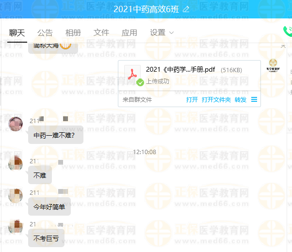Click the red PDF file icon
The width and height of the screenshot is (292, 252).
click(x=132, y=74)
